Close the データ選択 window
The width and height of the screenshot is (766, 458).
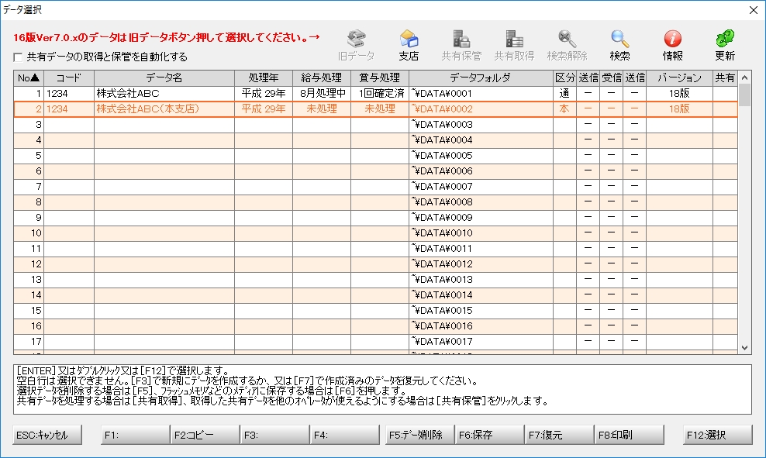coord(754,10)
